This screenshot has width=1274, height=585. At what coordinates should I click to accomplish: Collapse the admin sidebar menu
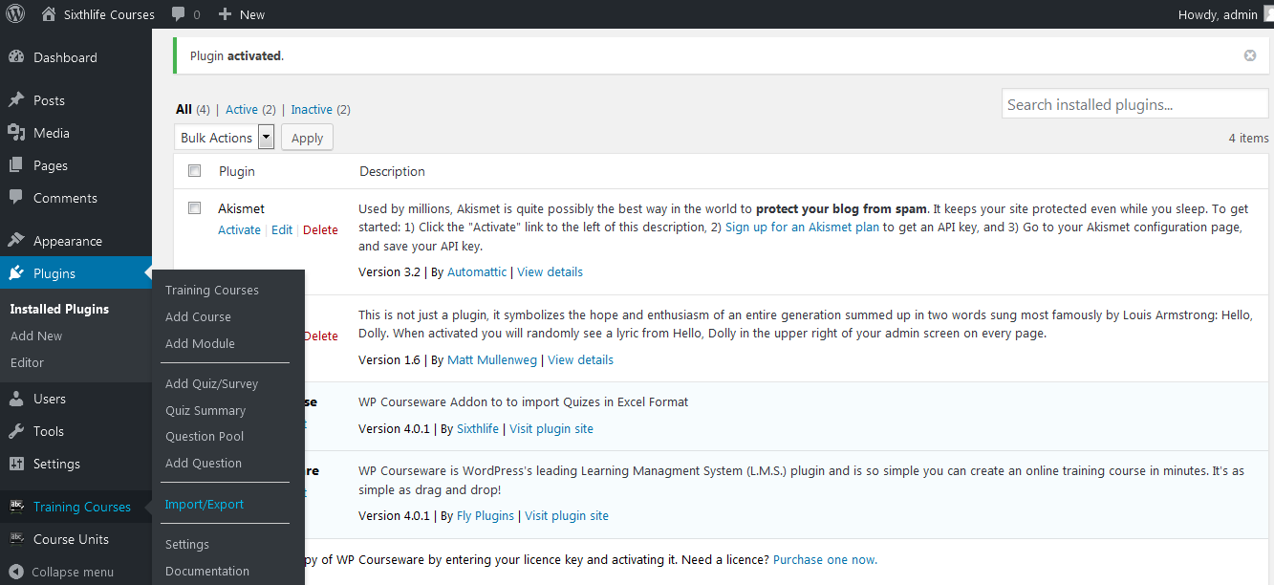16,572
